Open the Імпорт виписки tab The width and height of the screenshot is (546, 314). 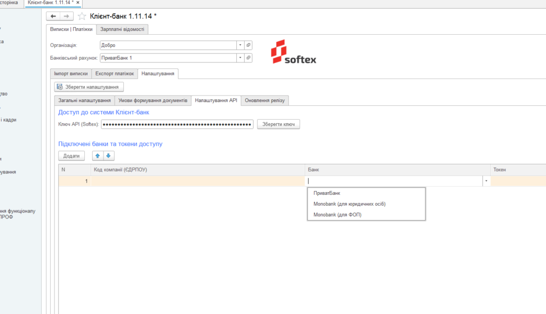pos(71,74)
